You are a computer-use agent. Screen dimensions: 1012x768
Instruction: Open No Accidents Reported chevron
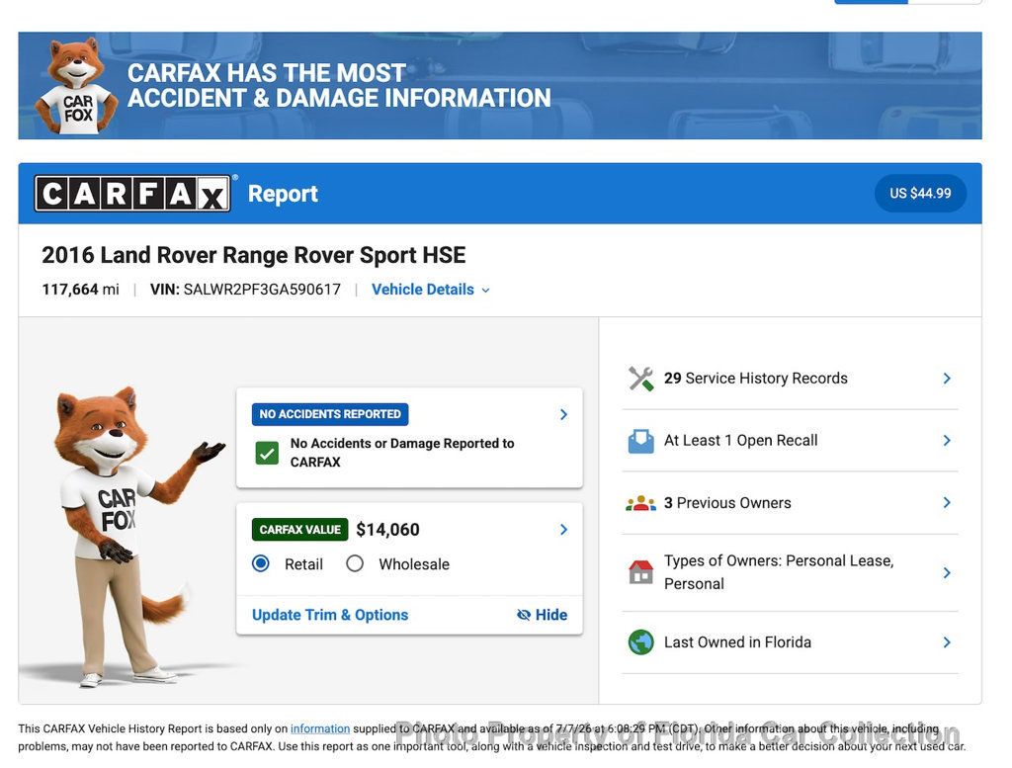563,414
